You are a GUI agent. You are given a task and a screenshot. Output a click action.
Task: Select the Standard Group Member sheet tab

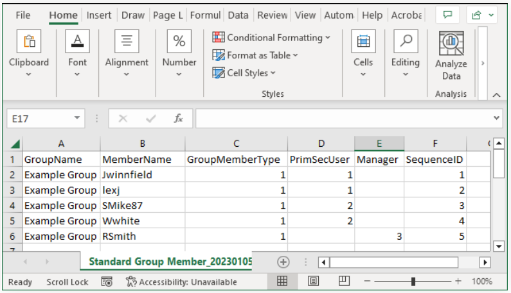[170, 262]
